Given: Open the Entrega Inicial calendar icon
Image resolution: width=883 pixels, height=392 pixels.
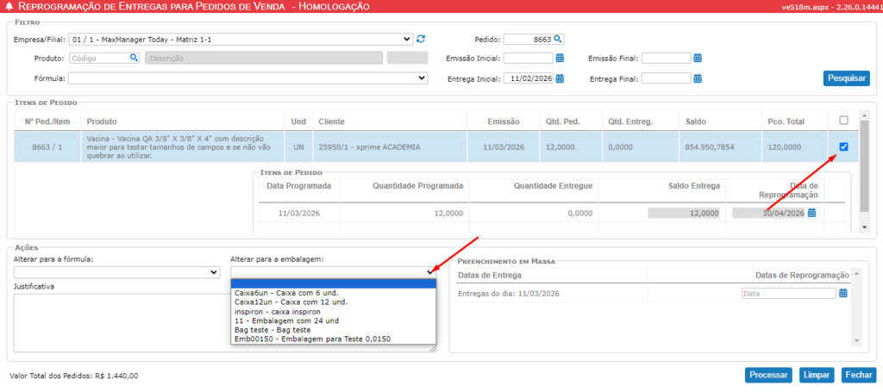Looking at the screenshot, I should click(559, 78).
